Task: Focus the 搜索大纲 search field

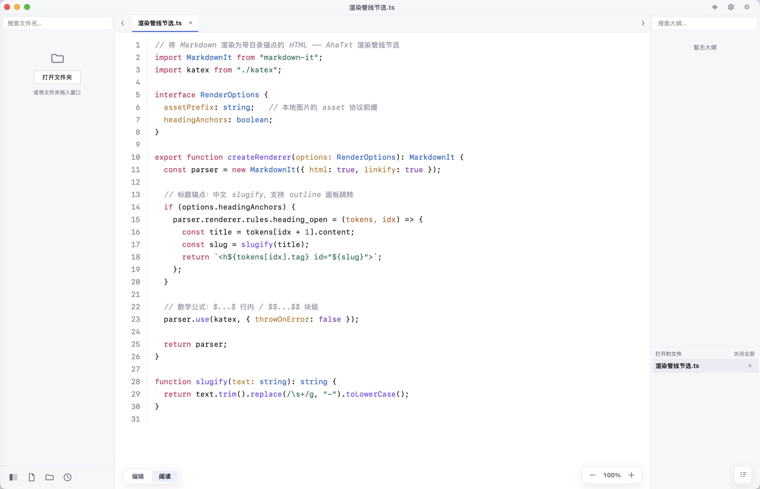Action: point(705,23)
